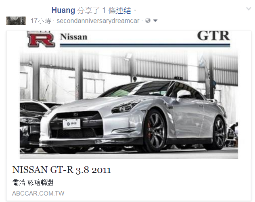The image size is (255, 202).
Task: Open the poster's profile picture thumbnail
Action: tap(16, 21)
